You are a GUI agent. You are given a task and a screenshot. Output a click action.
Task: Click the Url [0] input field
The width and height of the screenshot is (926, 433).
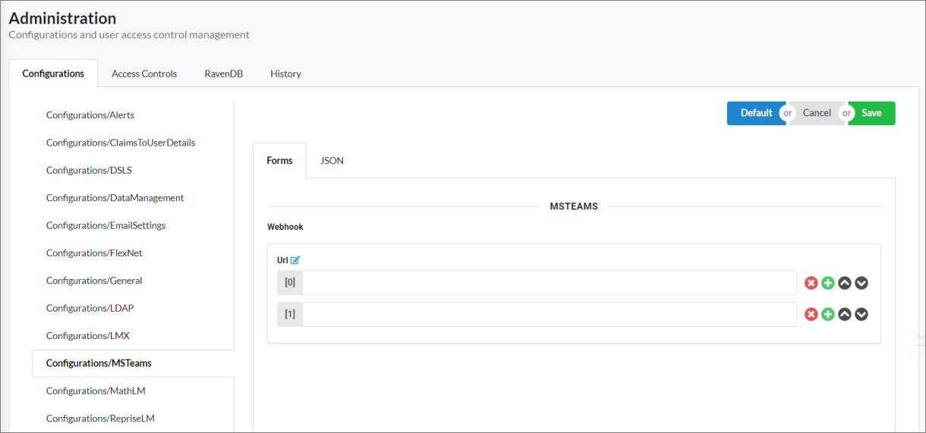coord(550,283)
